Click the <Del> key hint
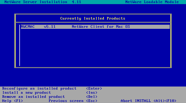This screenshot has width=186, height=103. click(x=91, y=97)
